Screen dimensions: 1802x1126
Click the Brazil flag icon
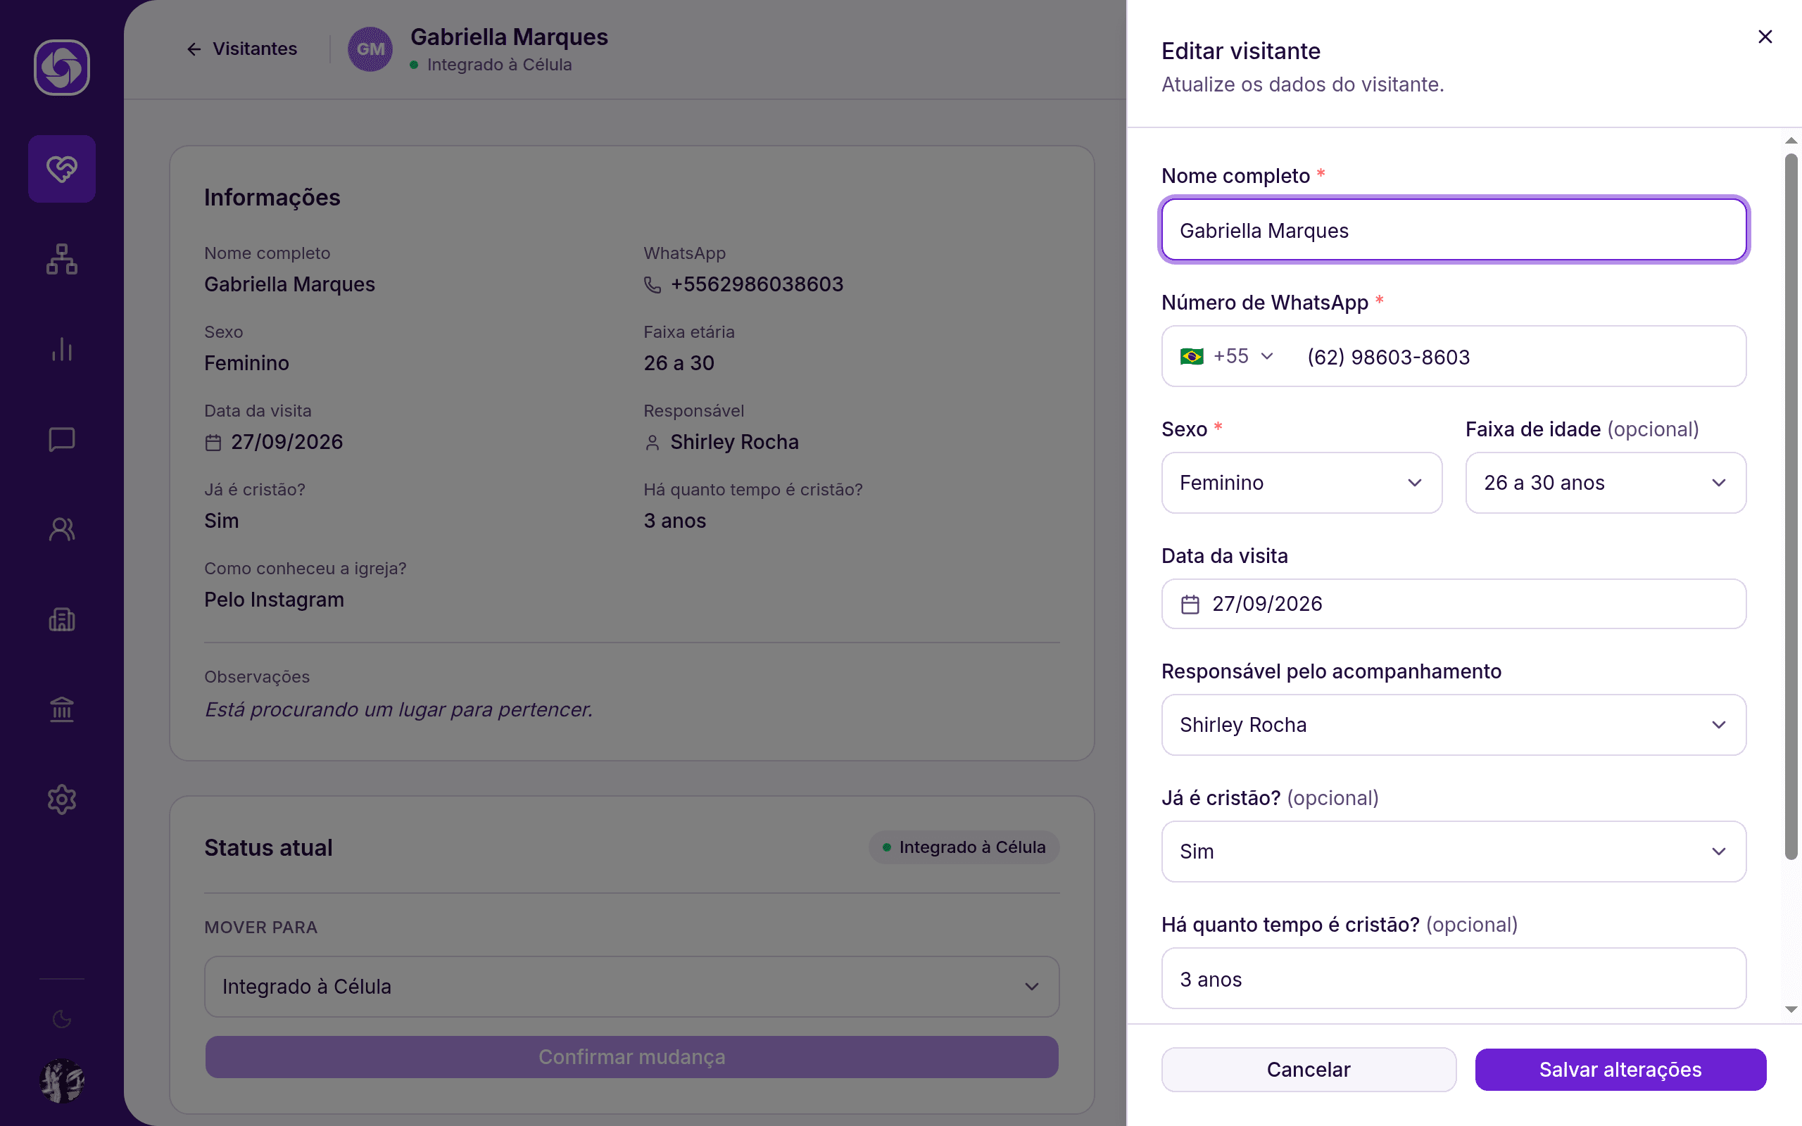(1192, 357)
